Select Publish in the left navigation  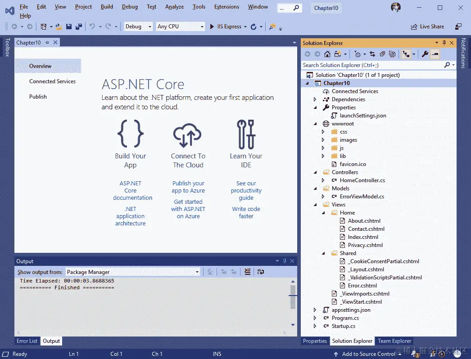click(38, 96)
